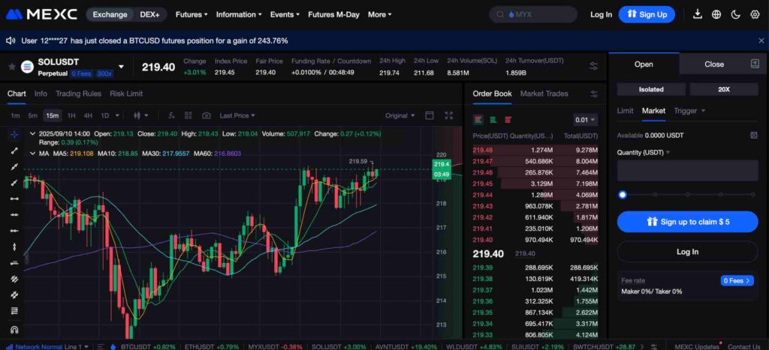The height and width of the screenshot is (350, 769).
Task: Select the horizontal line drawing tool
Action: pos(14,214)
